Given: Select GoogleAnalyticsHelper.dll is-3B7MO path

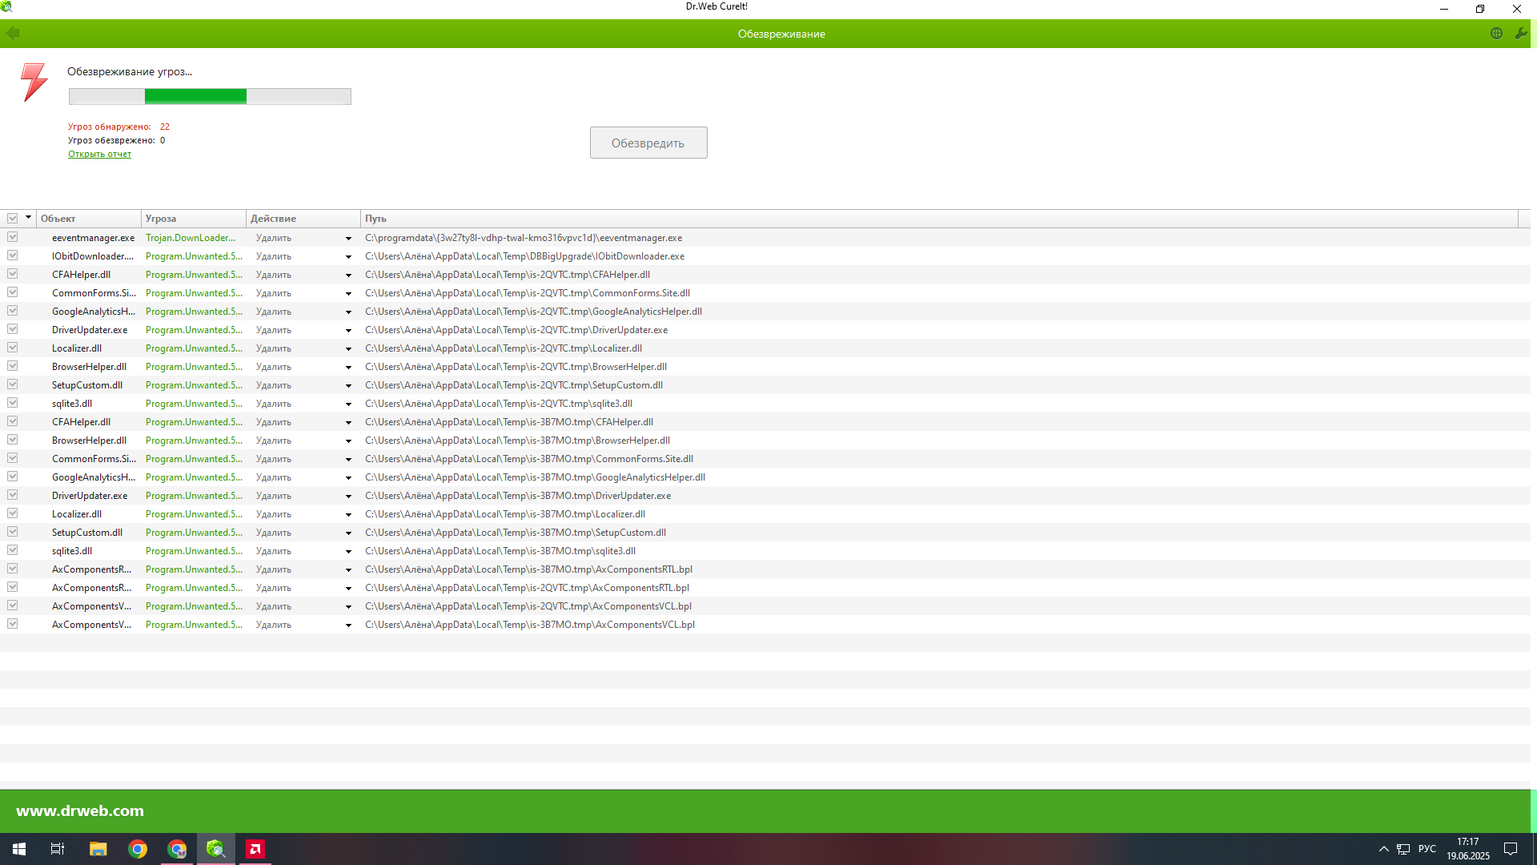Looking at the screenshot, I should click(x=535, y=477).
